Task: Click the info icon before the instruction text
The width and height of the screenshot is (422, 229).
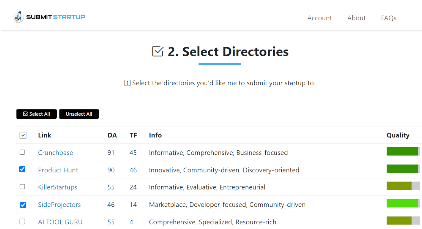Action: 127,83
